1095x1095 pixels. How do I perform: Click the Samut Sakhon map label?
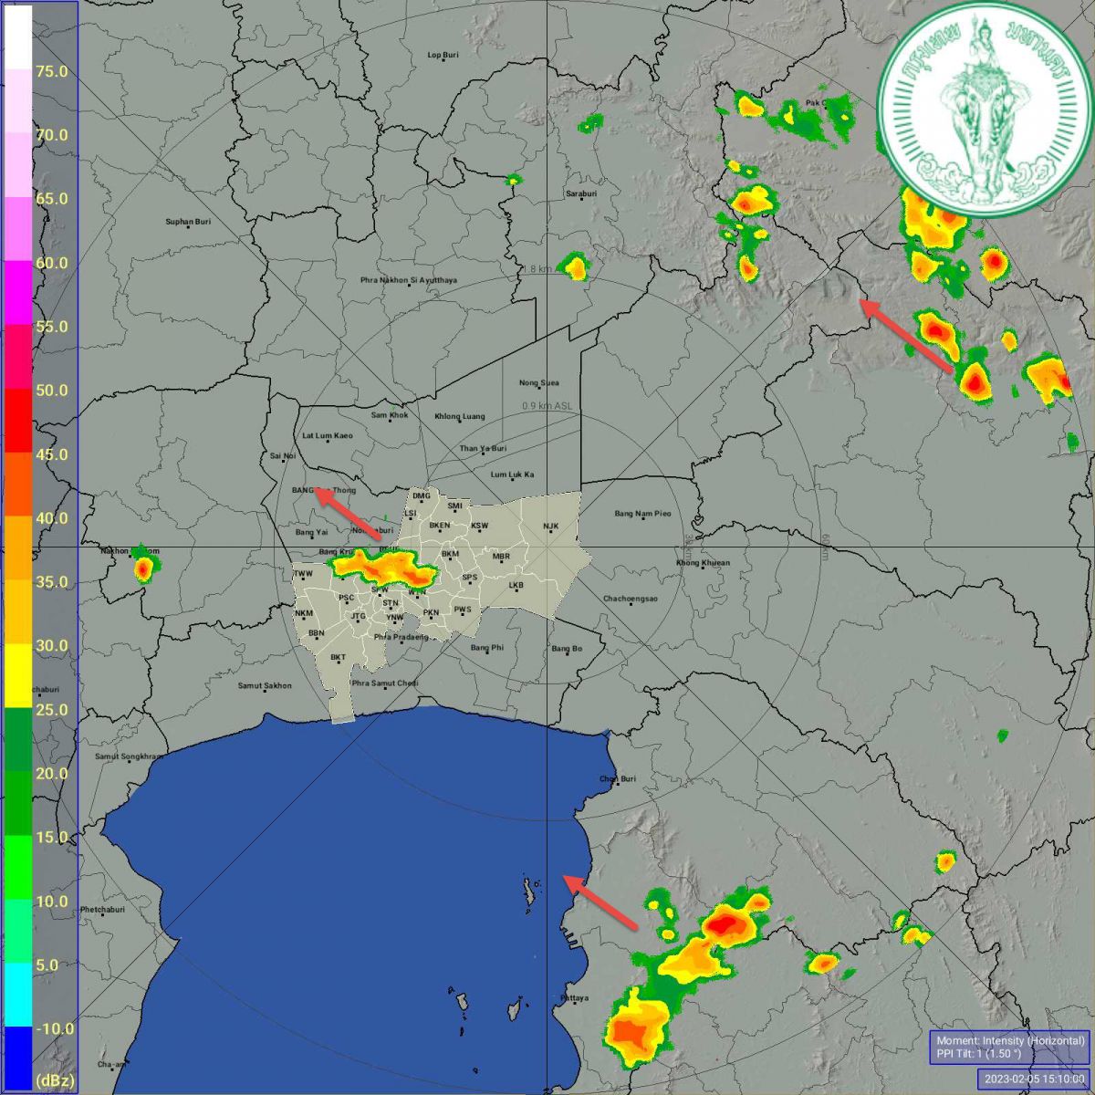click(x=265, y=685)
